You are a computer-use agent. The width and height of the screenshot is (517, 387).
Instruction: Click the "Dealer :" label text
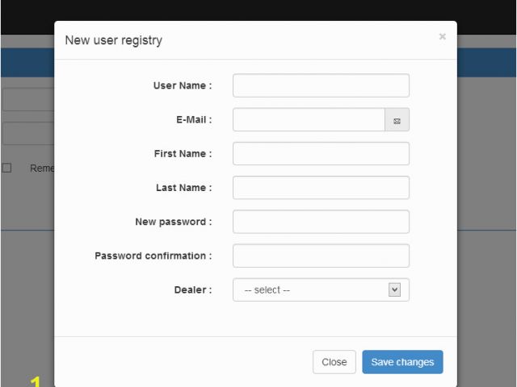click(x=193, y=290)
